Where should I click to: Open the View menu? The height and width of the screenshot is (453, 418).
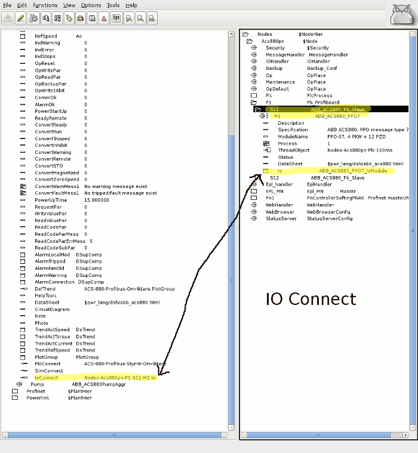click(69, 5)
